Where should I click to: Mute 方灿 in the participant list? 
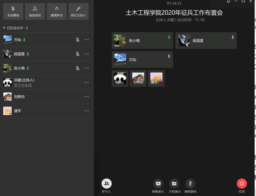pyautogui.click(x=78, y=40)
